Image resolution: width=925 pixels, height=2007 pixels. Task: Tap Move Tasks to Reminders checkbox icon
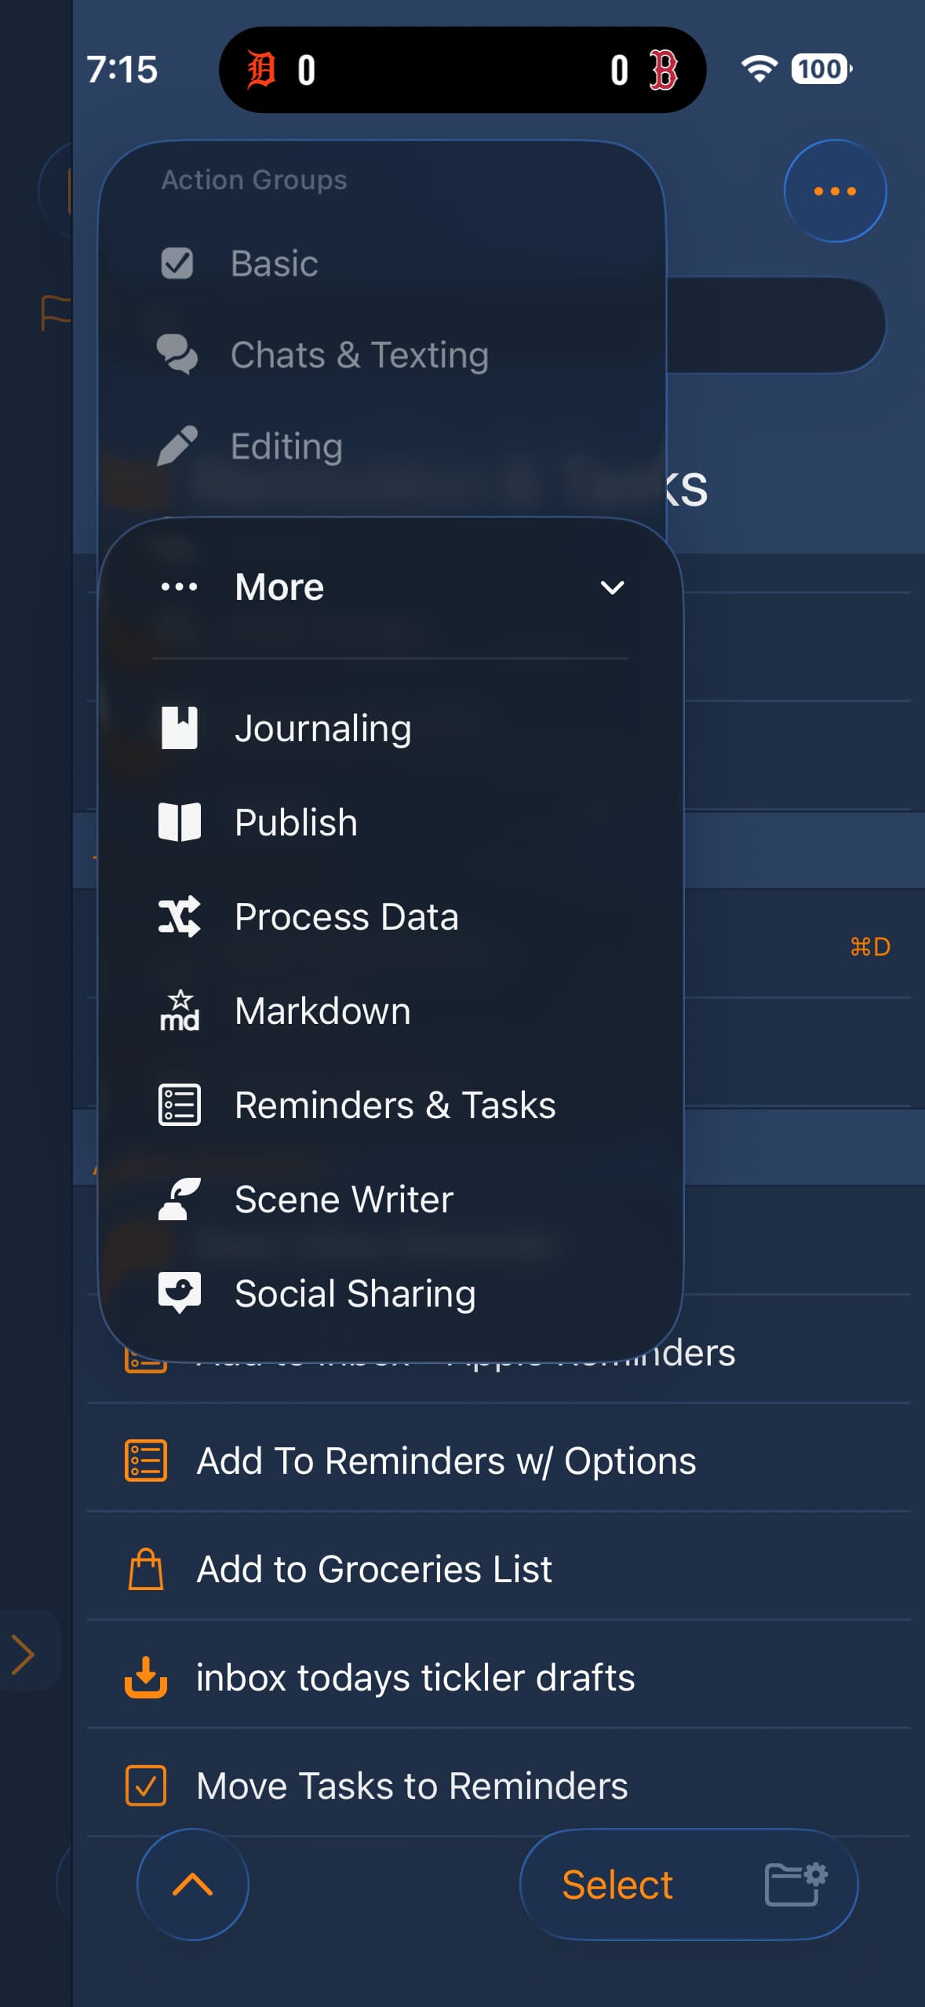(x=146, y=1786)
